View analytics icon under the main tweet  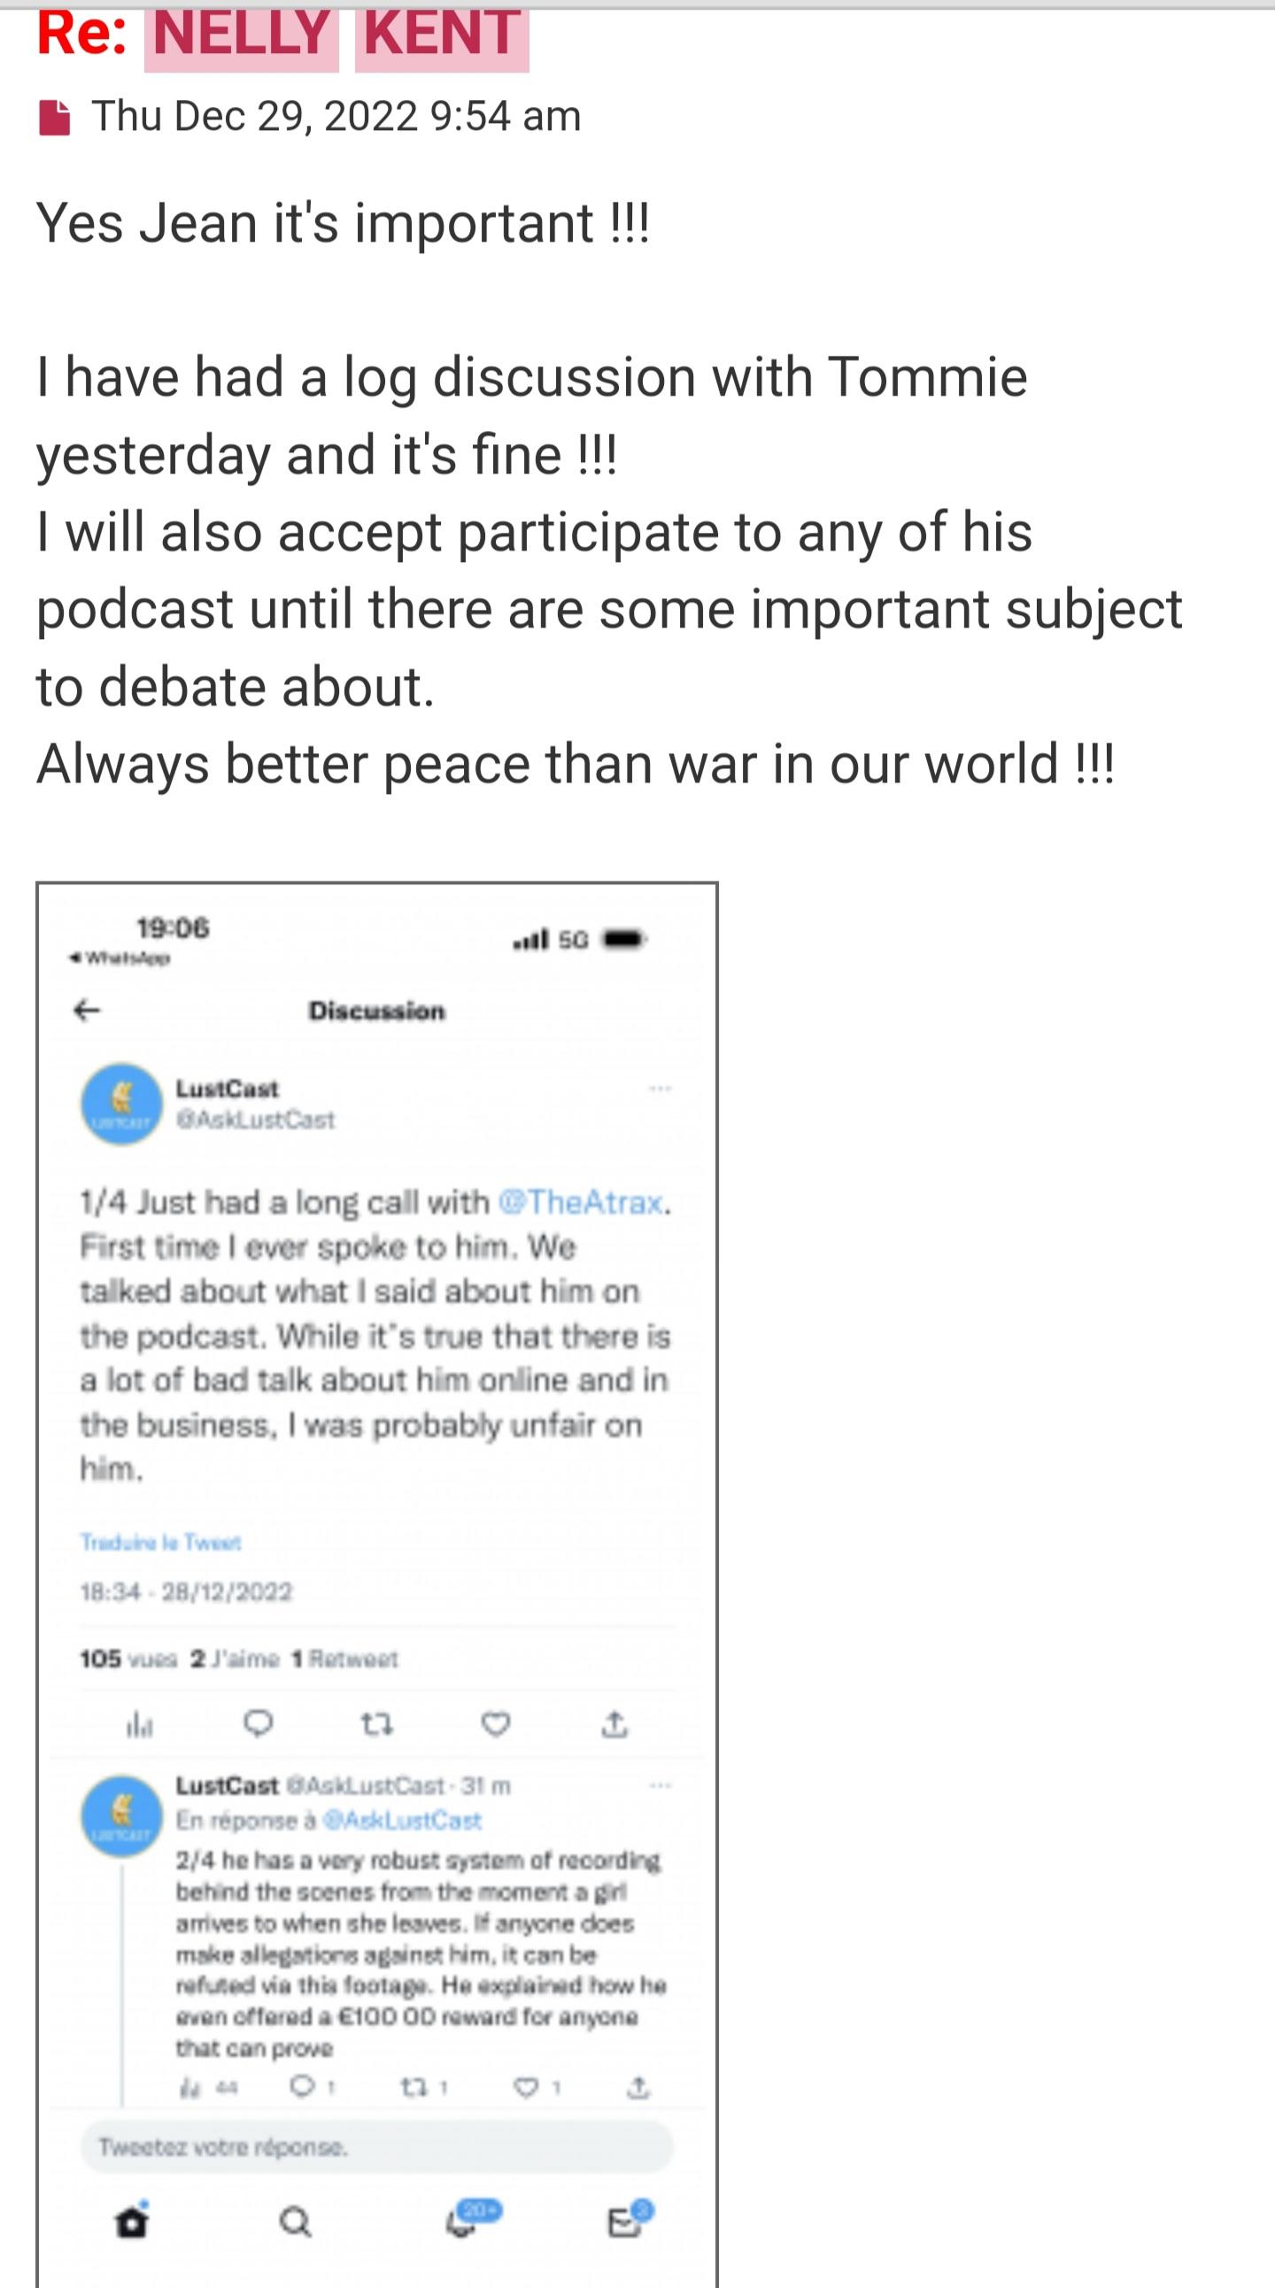pos(140,1725)
